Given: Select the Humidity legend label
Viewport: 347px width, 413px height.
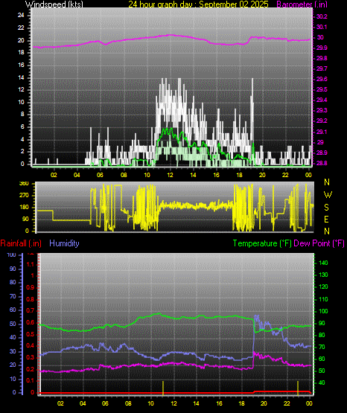Looking at the screenshot, I should coord(64,243).
